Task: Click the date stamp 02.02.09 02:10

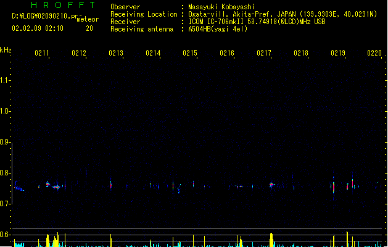Action: (38, 28)
